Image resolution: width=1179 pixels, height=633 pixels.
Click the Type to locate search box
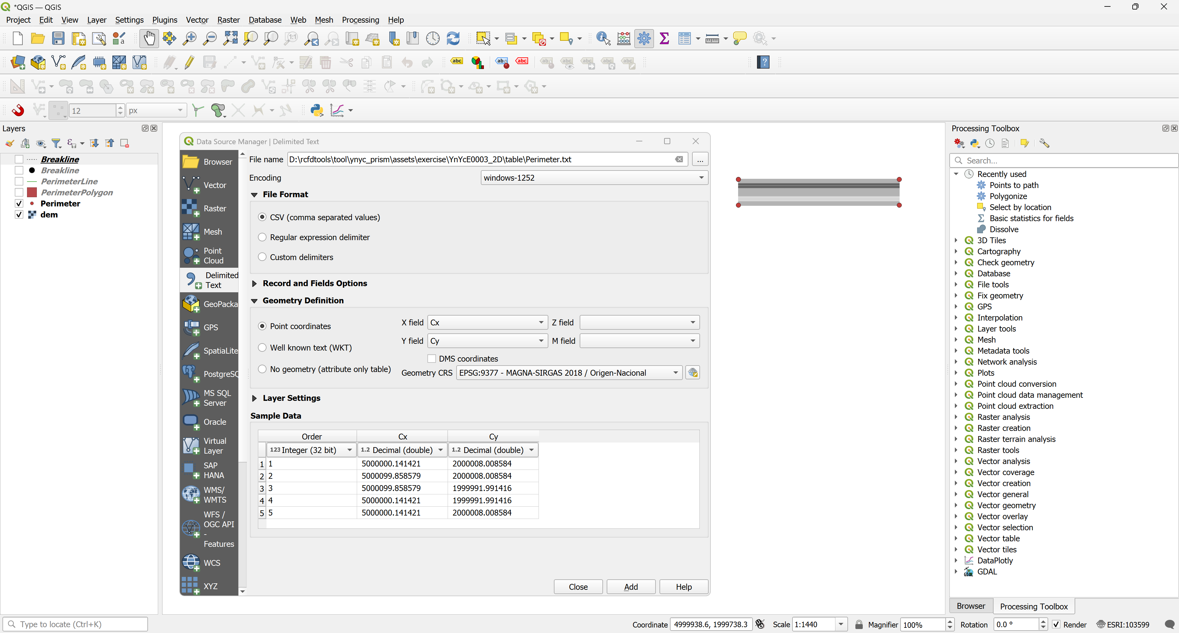coord(76,624)
